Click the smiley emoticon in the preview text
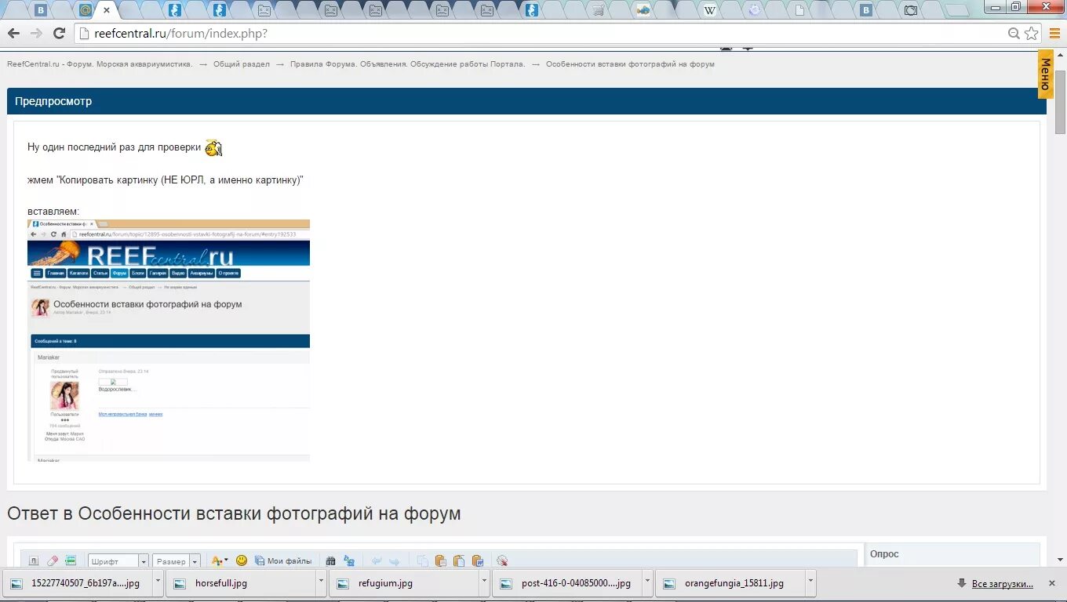Viewport: 1067px width, 602px height. pos(213,147)
